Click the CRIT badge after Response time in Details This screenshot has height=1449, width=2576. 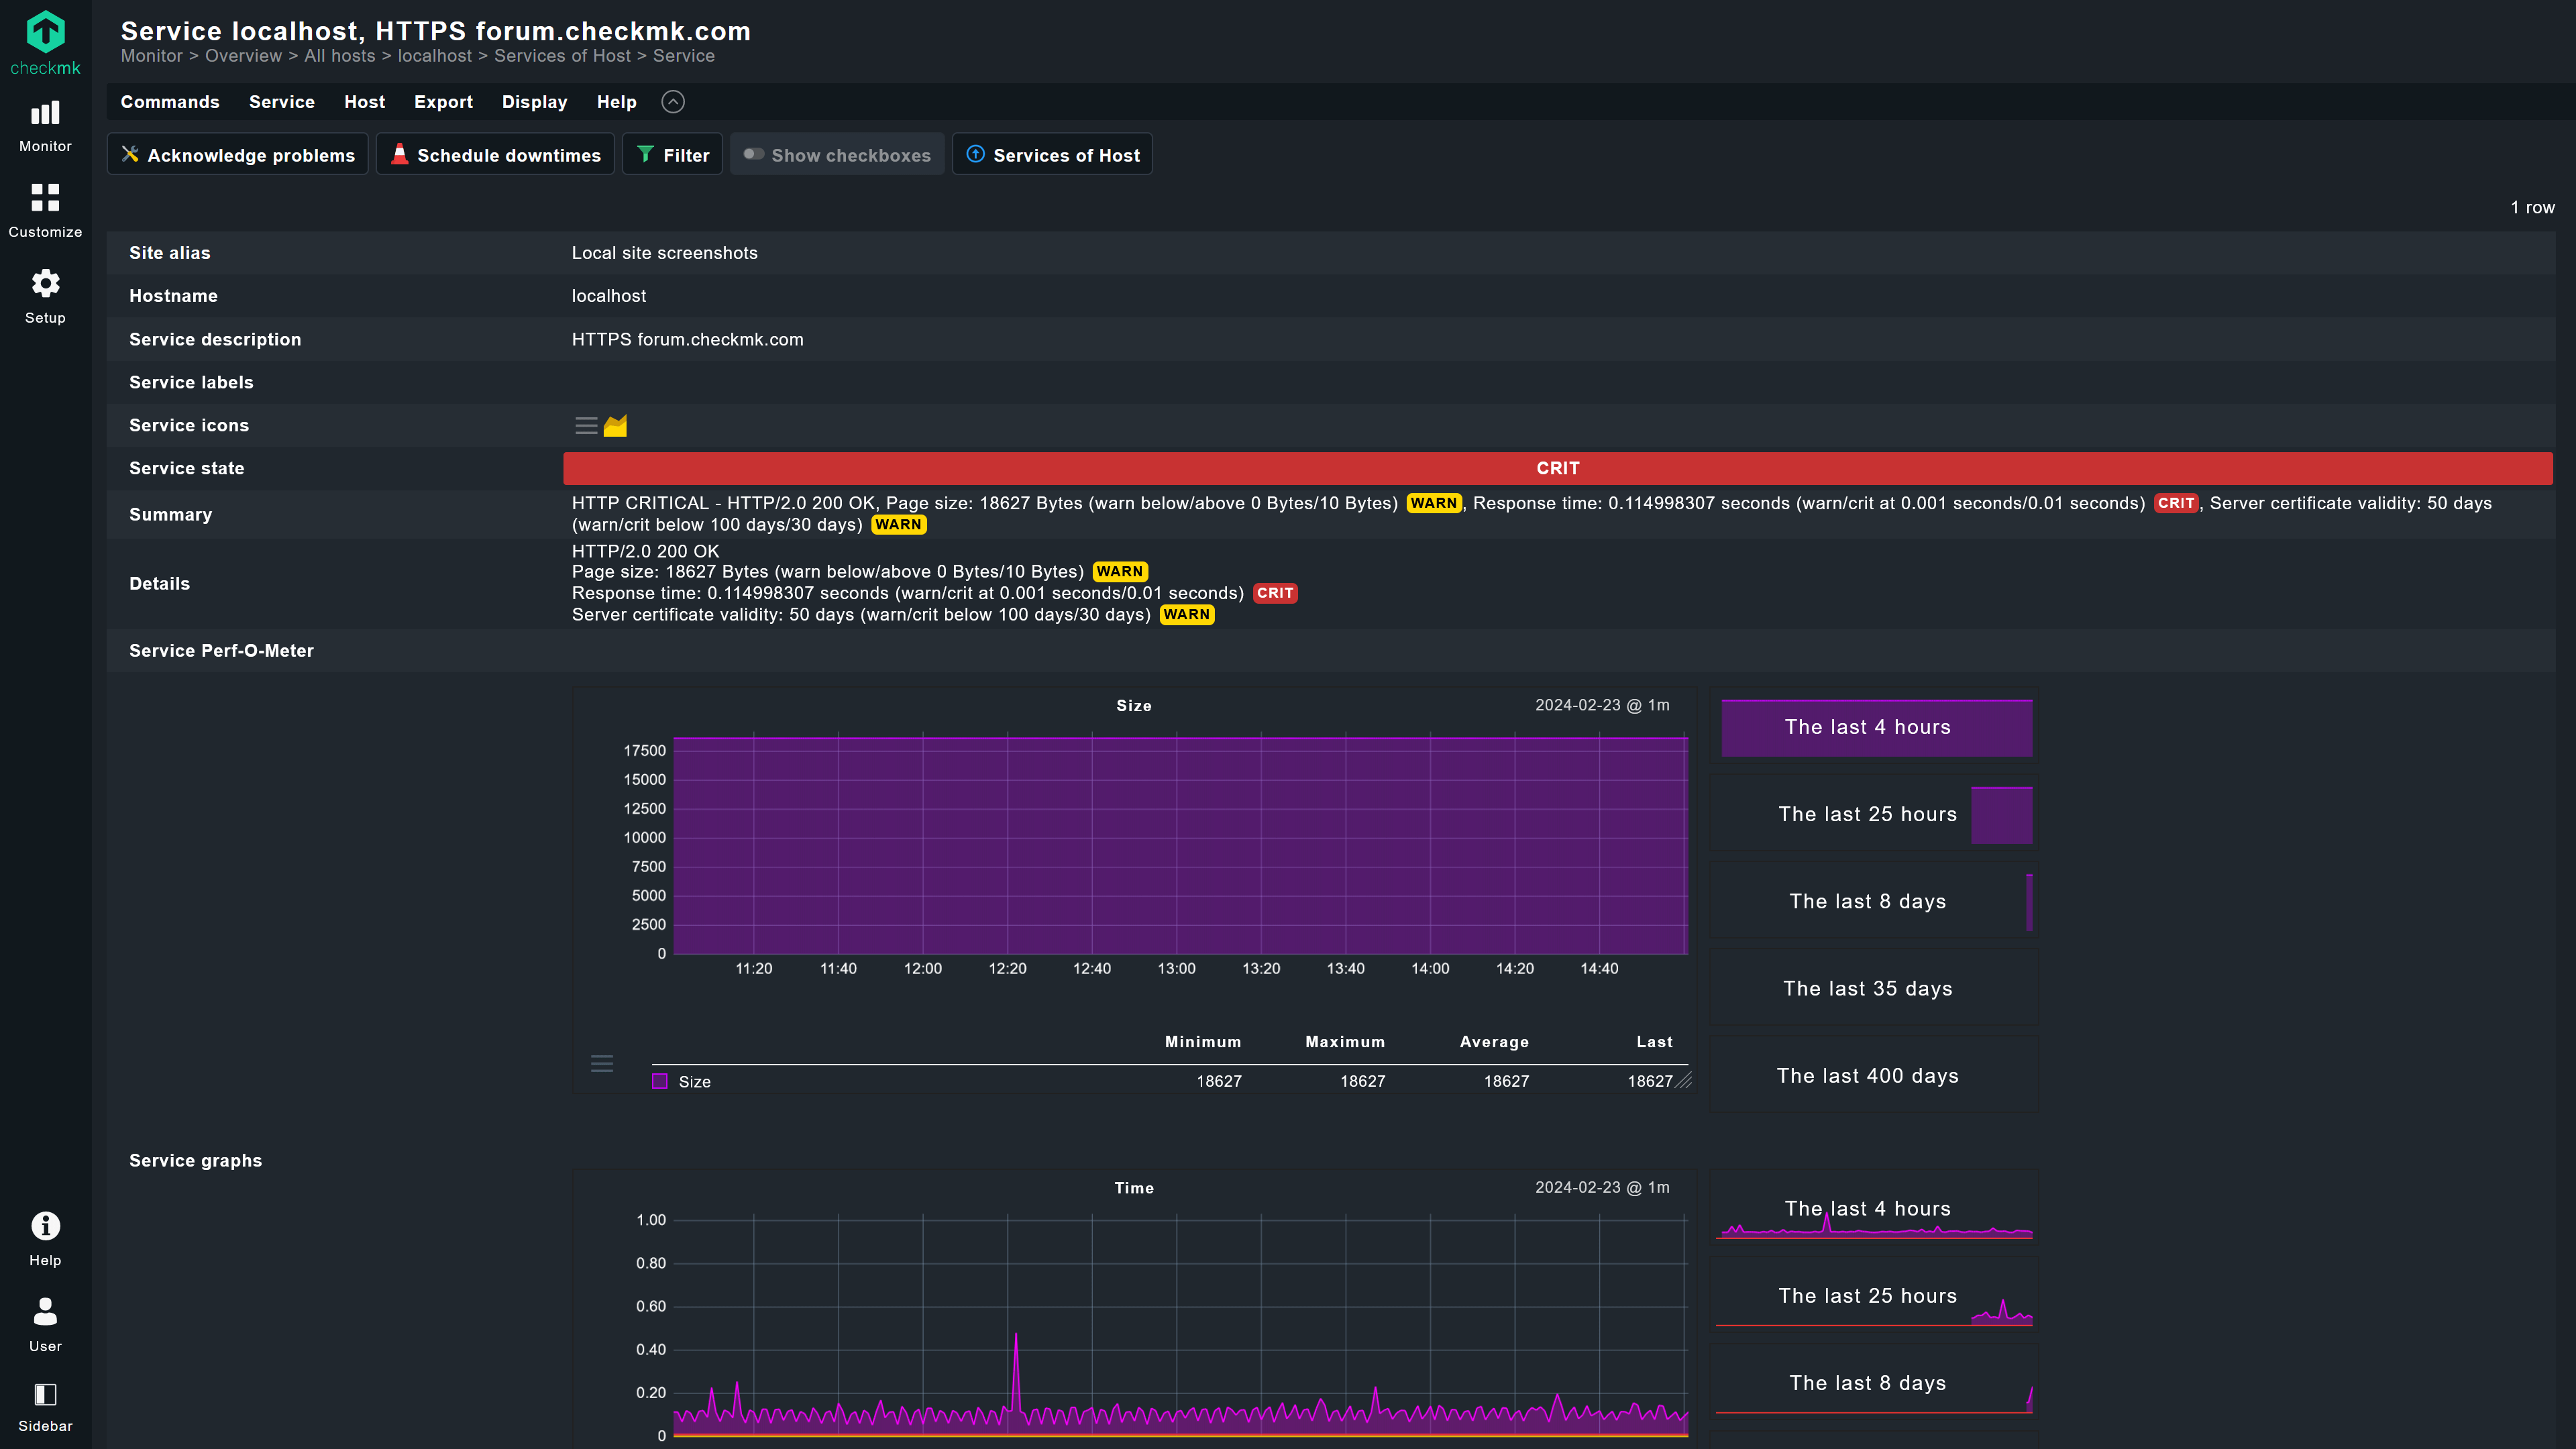point(1275,593)
